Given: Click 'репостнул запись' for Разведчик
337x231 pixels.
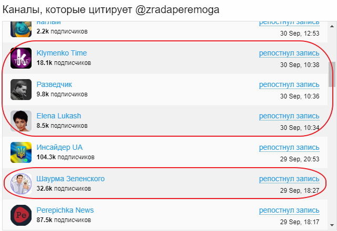Looking at the screenshot, I should click(x=289, y=85).
